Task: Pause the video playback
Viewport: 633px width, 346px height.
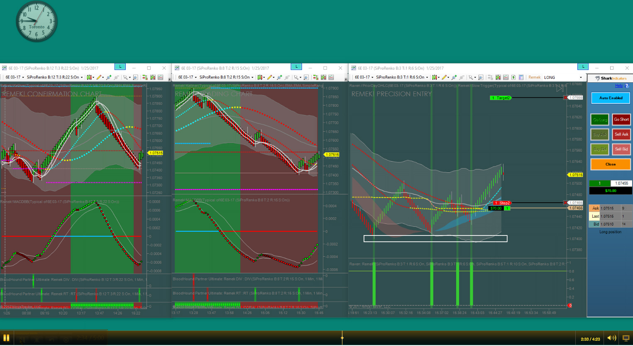Action: (6, 338)
